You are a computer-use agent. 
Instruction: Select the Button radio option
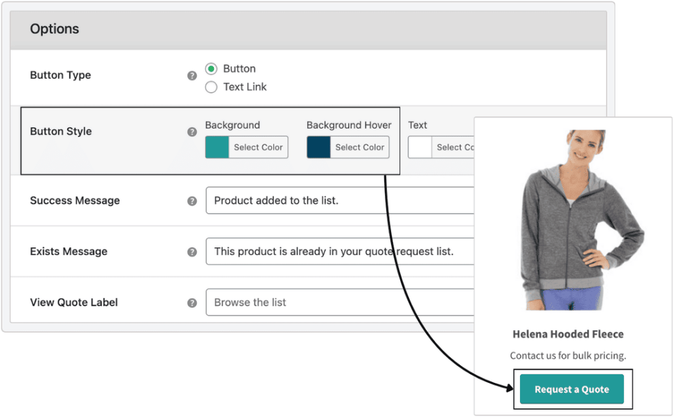coord(211,68)
